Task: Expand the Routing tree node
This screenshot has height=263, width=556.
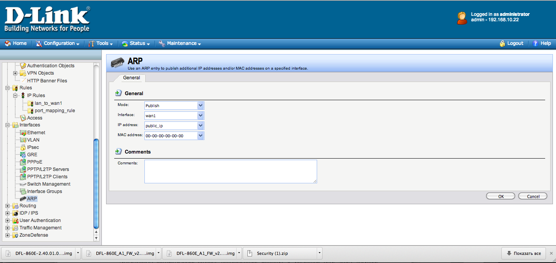Action: pyautogui.click(x=7, y=206)
